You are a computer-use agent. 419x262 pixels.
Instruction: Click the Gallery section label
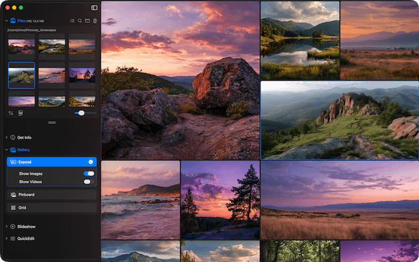tap(25, 150)
